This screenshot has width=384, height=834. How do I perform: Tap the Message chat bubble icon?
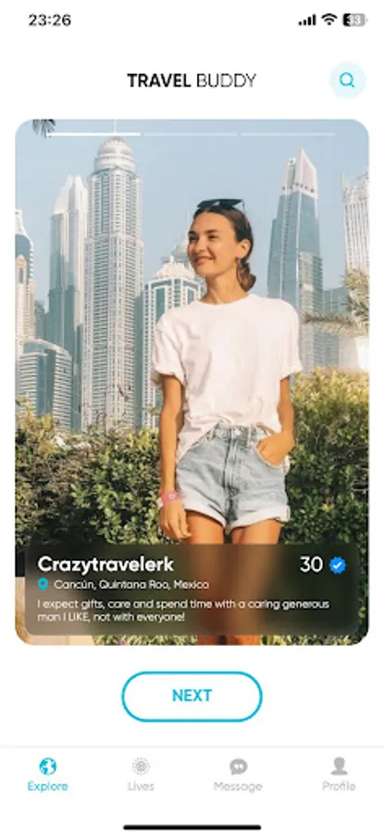pos(239,766)
